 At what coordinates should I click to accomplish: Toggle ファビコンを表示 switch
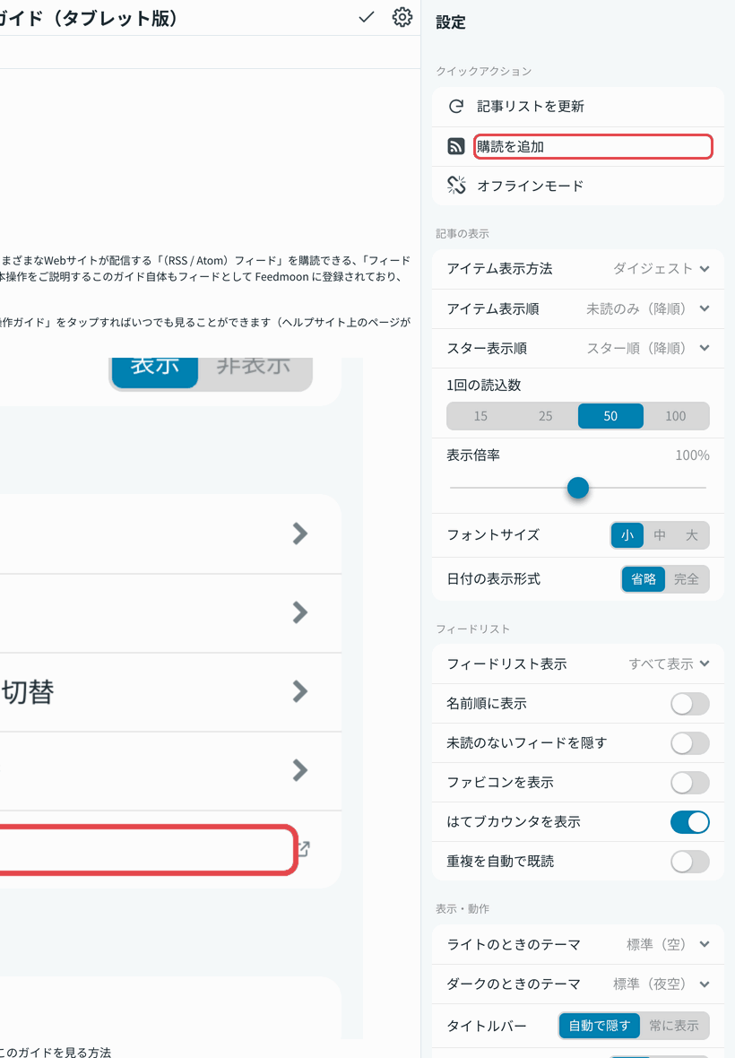[690, 783]
